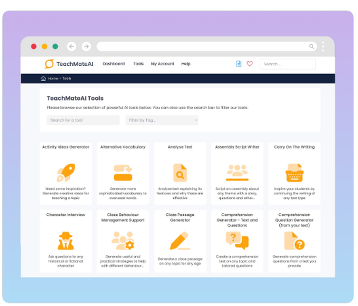The image size is (358, 306).
Task: Click 'Script an assembly about' description
Action: [x=237, y=193]
